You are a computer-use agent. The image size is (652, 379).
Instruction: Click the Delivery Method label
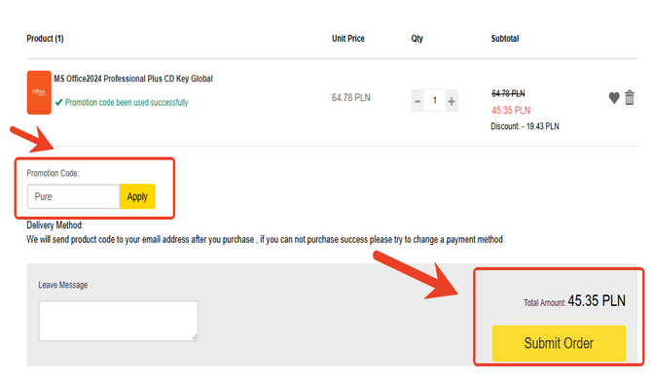point(54,225)
